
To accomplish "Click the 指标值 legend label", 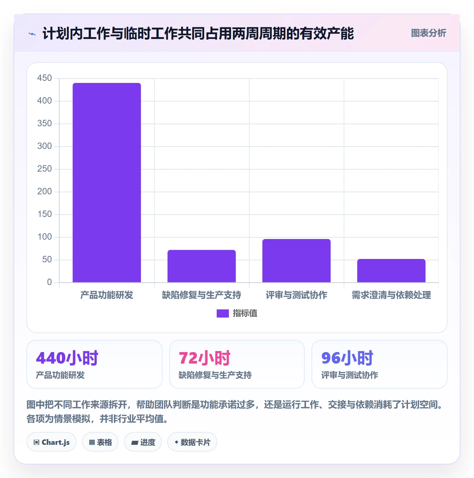I will click(x=245, y=313).
